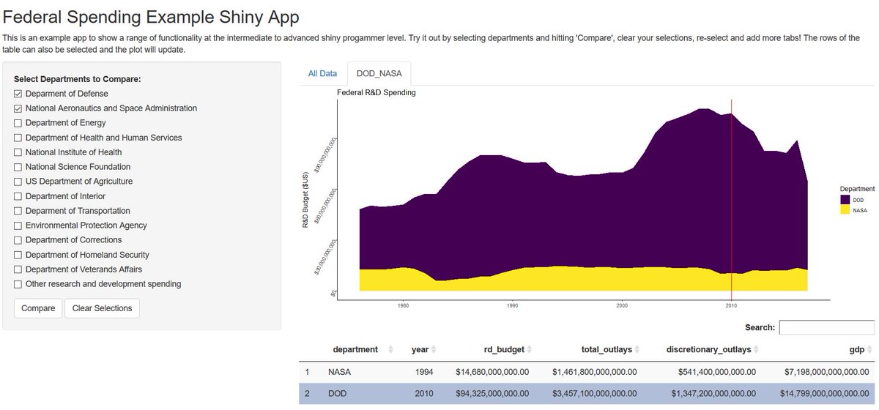Click the Clear Selections button
This screenshot has width=879, height=410.
pyautogui.click(x=102, y=308)
